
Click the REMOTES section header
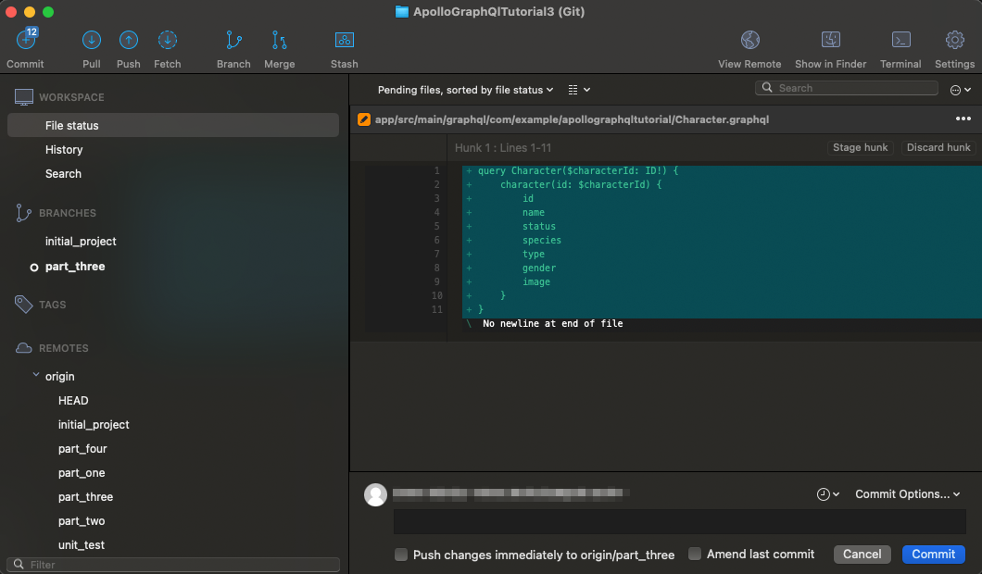point(64,348)
